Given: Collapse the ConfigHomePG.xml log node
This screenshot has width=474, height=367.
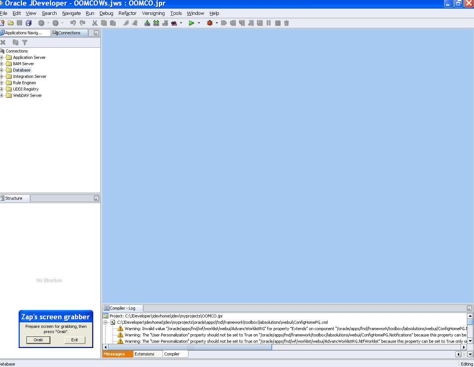Looking at the screenshot, I should 105,323.
